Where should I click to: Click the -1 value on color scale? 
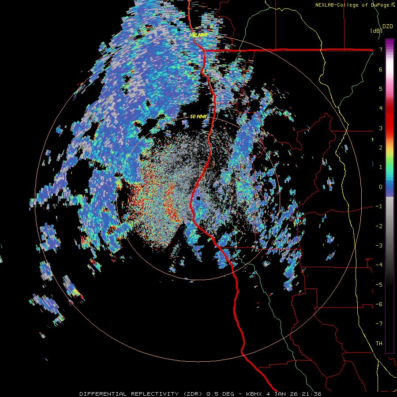(x=379, y=206)
